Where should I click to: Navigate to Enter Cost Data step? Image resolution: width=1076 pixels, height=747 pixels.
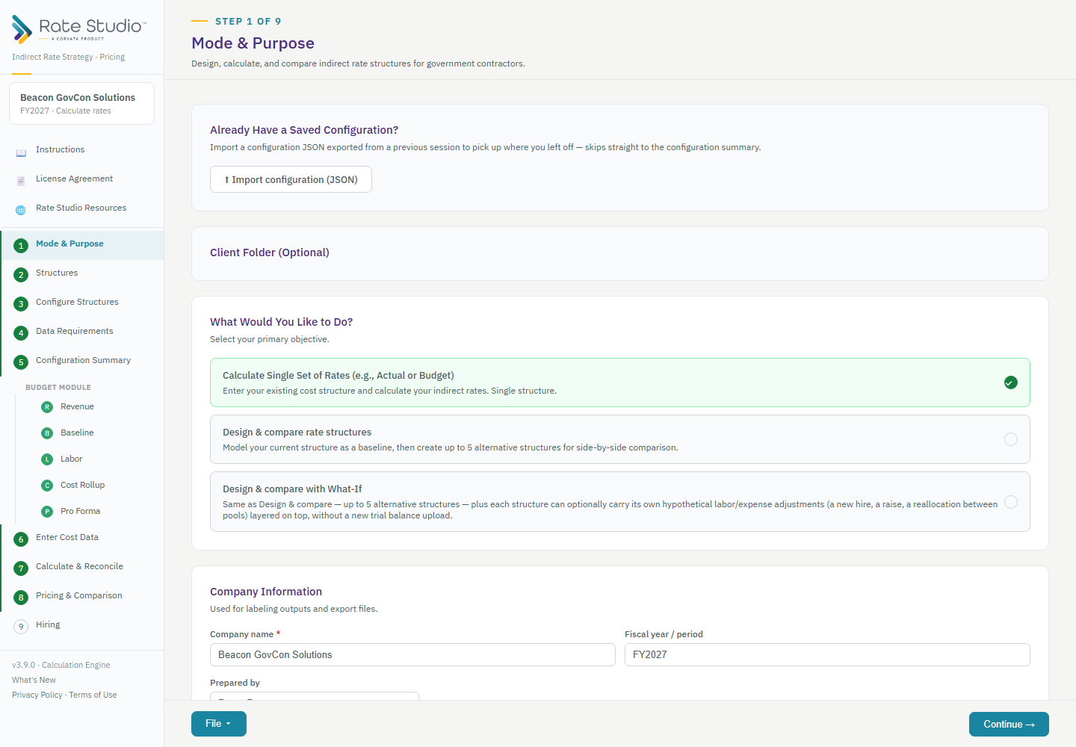click(x=82, y=538)
